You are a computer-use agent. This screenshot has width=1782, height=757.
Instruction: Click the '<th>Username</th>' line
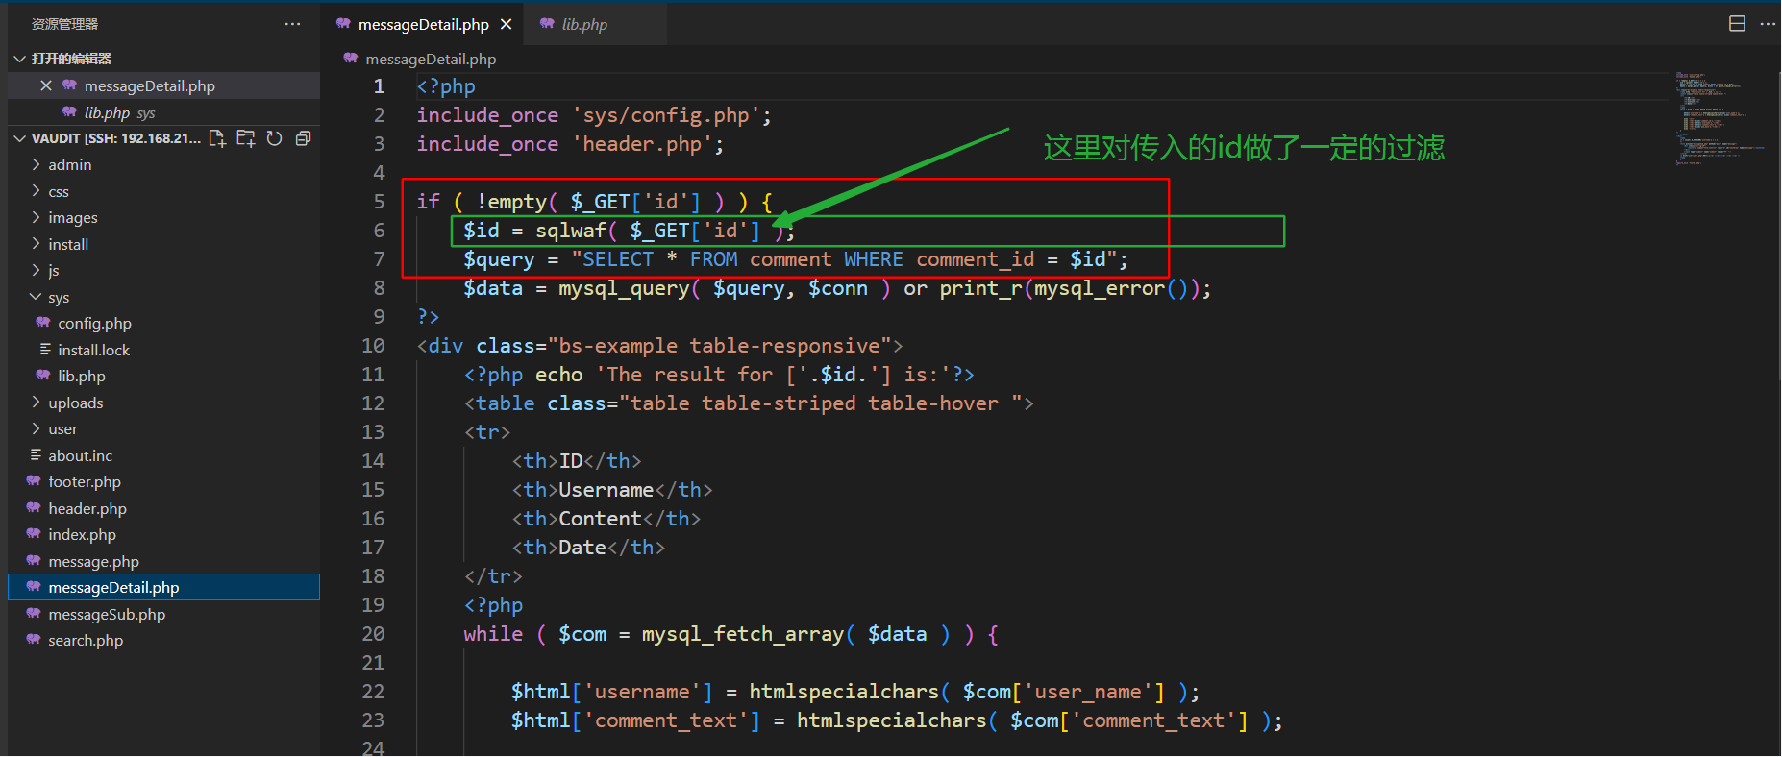(612, 490)
